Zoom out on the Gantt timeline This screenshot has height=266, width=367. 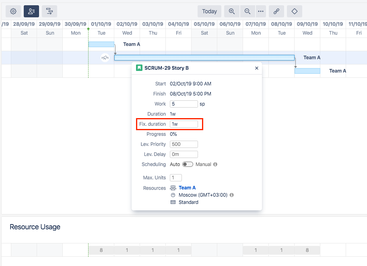(x=247, y=11)
